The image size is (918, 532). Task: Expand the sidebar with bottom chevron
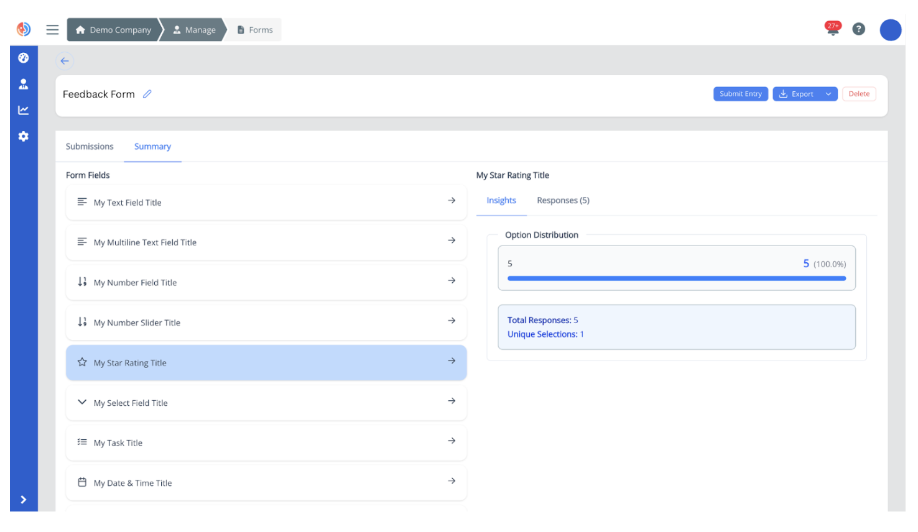pos(24,500)
